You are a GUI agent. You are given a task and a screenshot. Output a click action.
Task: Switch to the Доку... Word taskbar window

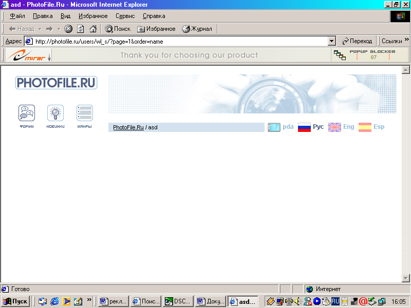pos(211,301)
